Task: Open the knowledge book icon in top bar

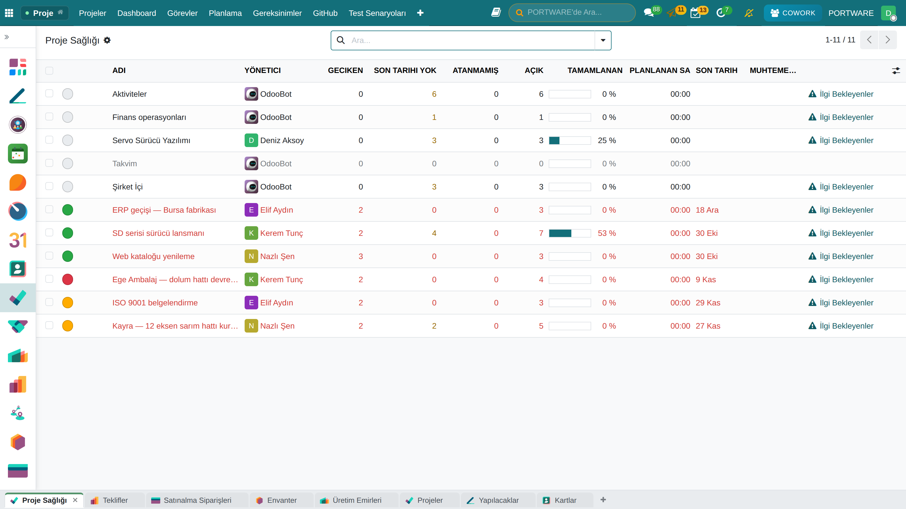Action: click(496, 13)
